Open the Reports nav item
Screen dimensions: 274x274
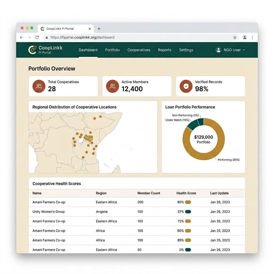coord(165,50)
